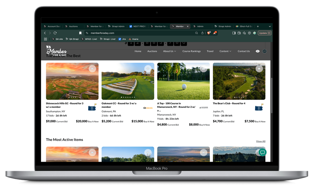The width and height of the screenshot is (314, 188).
Task: Switch to the NEXT PRIOR tab
Action: [x=138, y=26]
